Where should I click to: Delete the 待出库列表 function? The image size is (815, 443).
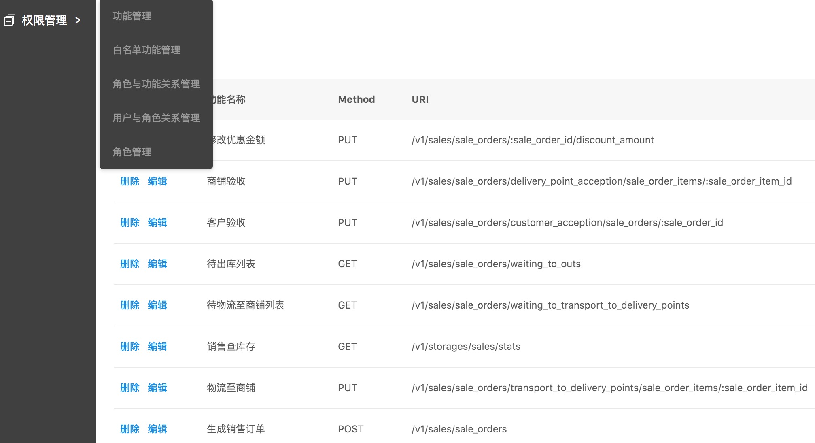pos(129,264)
